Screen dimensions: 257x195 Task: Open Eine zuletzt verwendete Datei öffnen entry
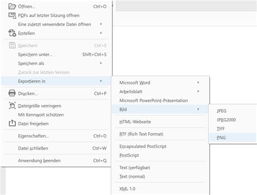pyautogui.click(x=56, y=24)
